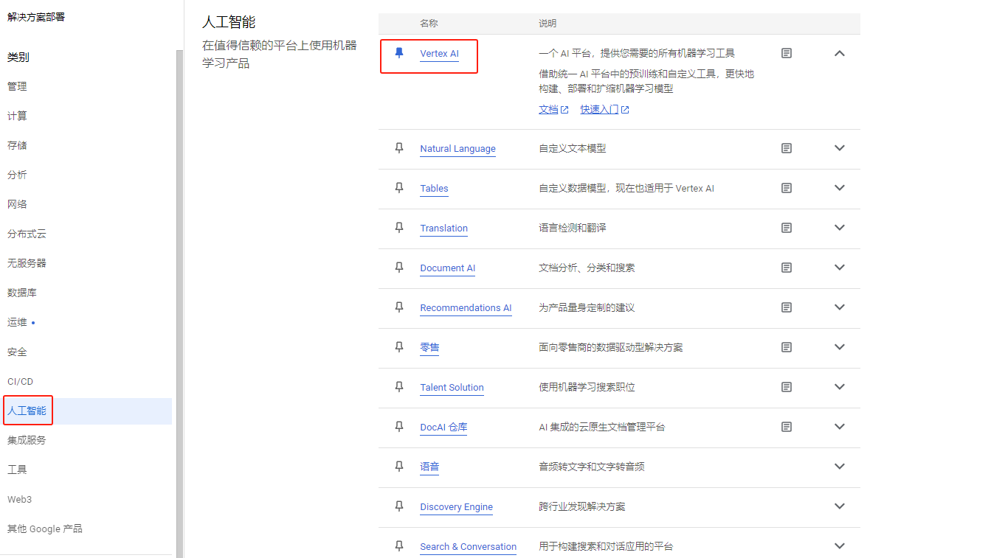
Task: Open the docs icon for Talent Solution
Action: point(787,387)
